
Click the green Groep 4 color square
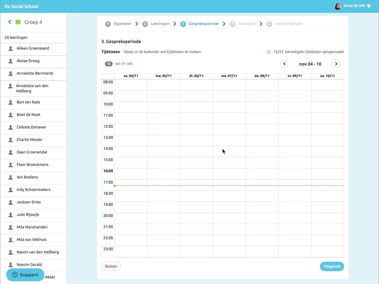click(x=18, y=22)
